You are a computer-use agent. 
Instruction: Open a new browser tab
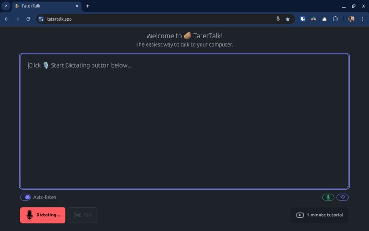[88, 6]
